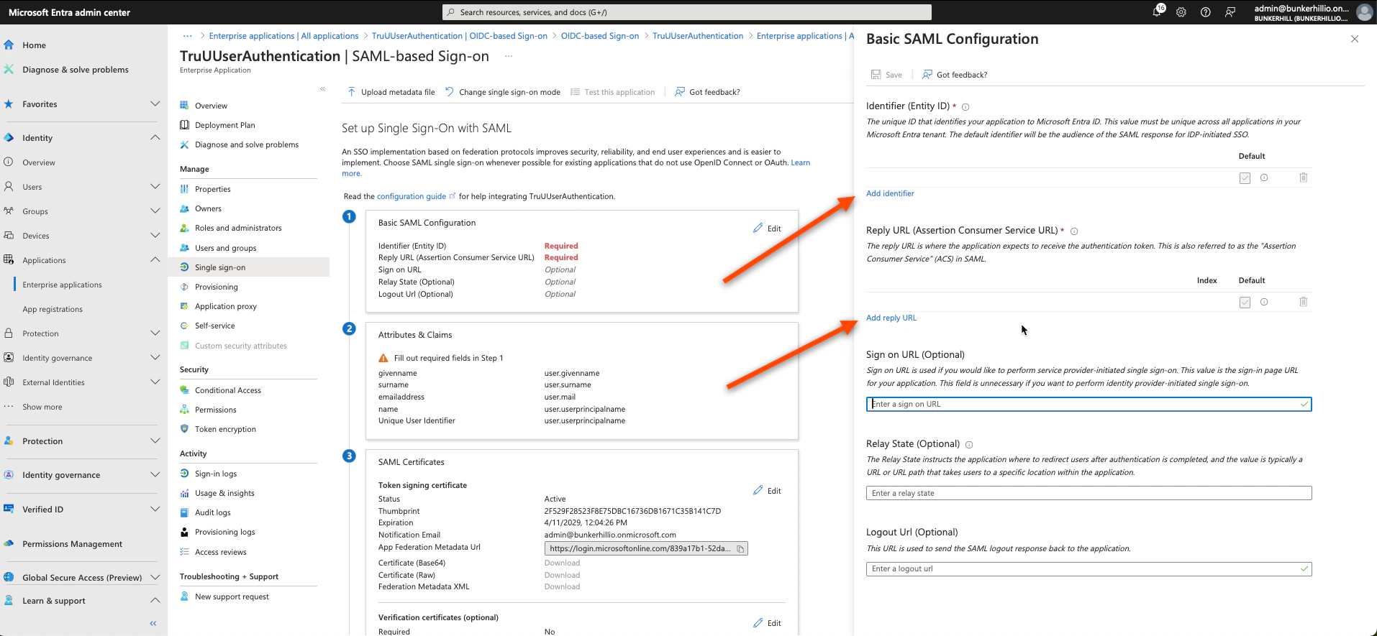Download Certificate (Base64)
This screenshot has width=1377, height=636.
[562, 563]
